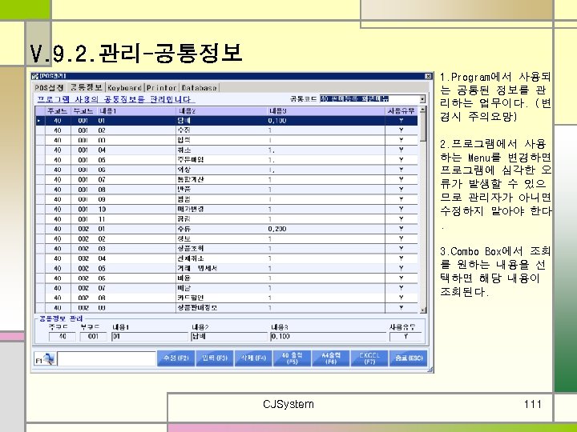Click the 사용유무 field showing Y
Viewport: 577px width, 432px height.
pyautogui.click(x=406, y=337)
